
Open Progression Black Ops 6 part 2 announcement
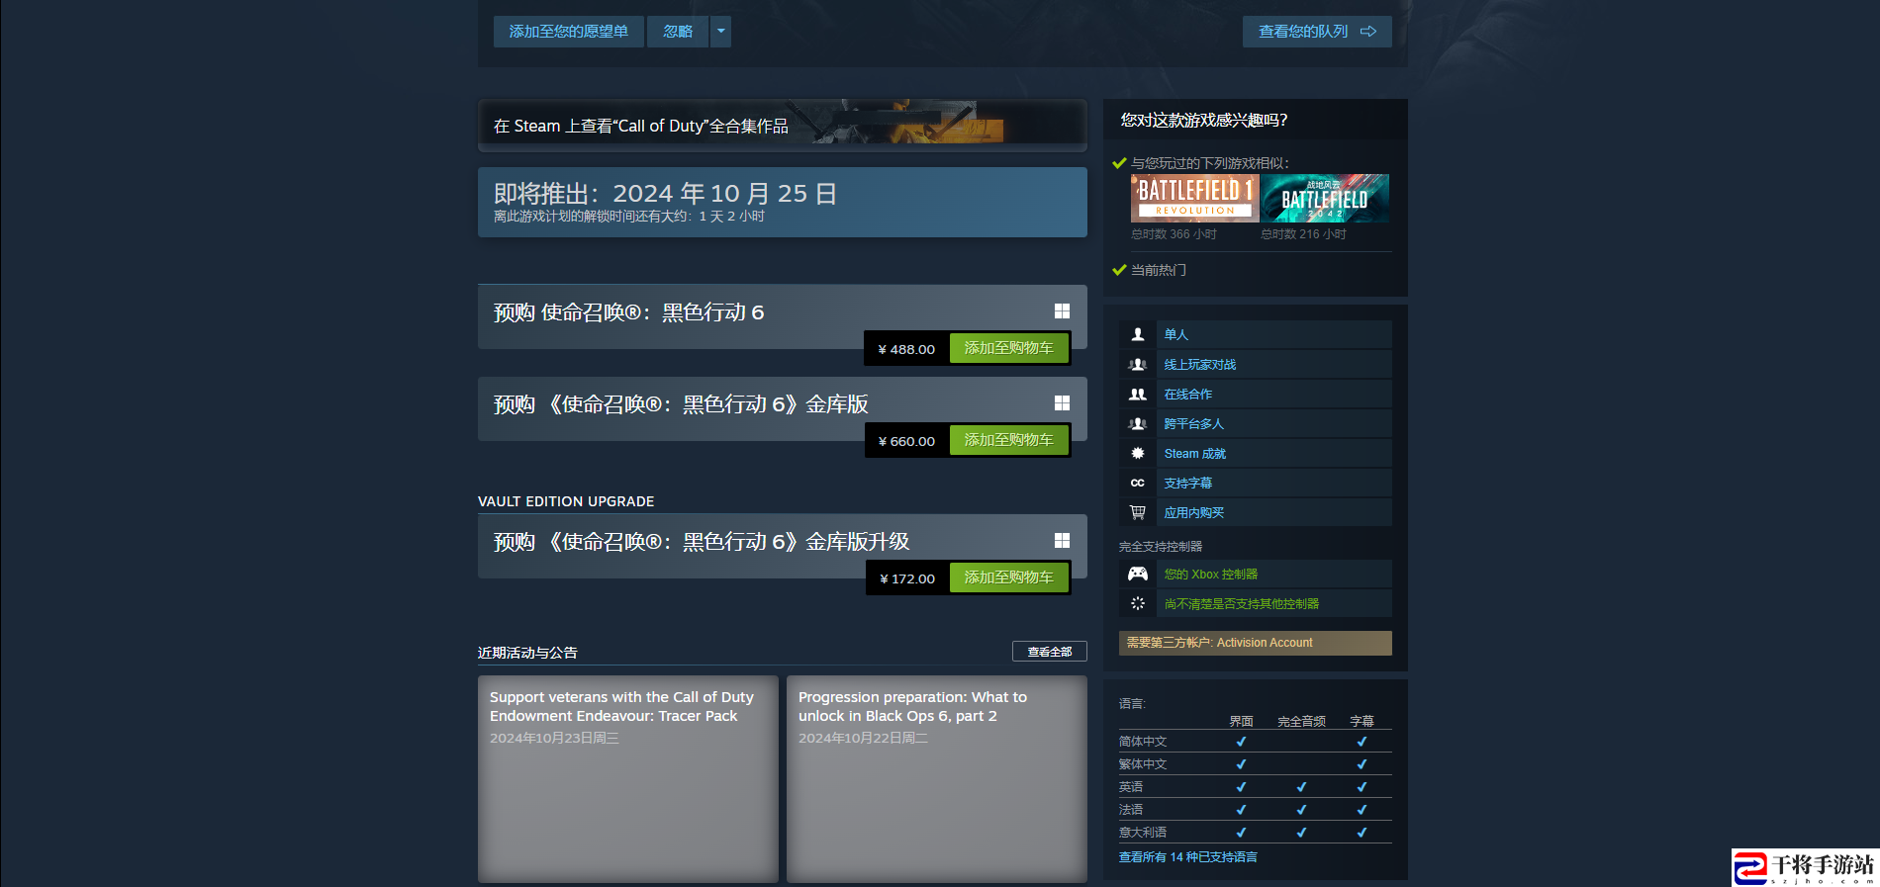coord(937,779)
